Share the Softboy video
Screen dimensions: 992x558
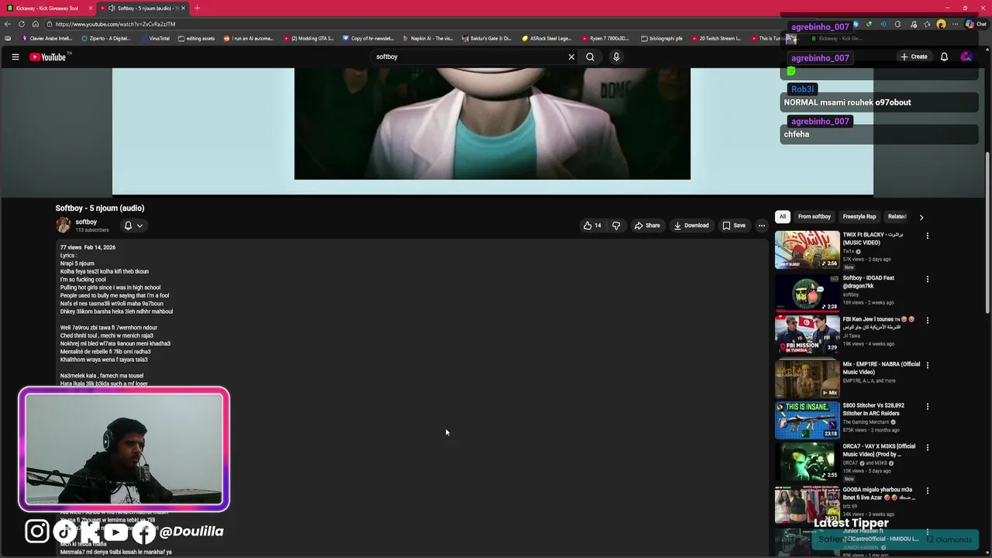pyautogui.click(x=647, y=226)
